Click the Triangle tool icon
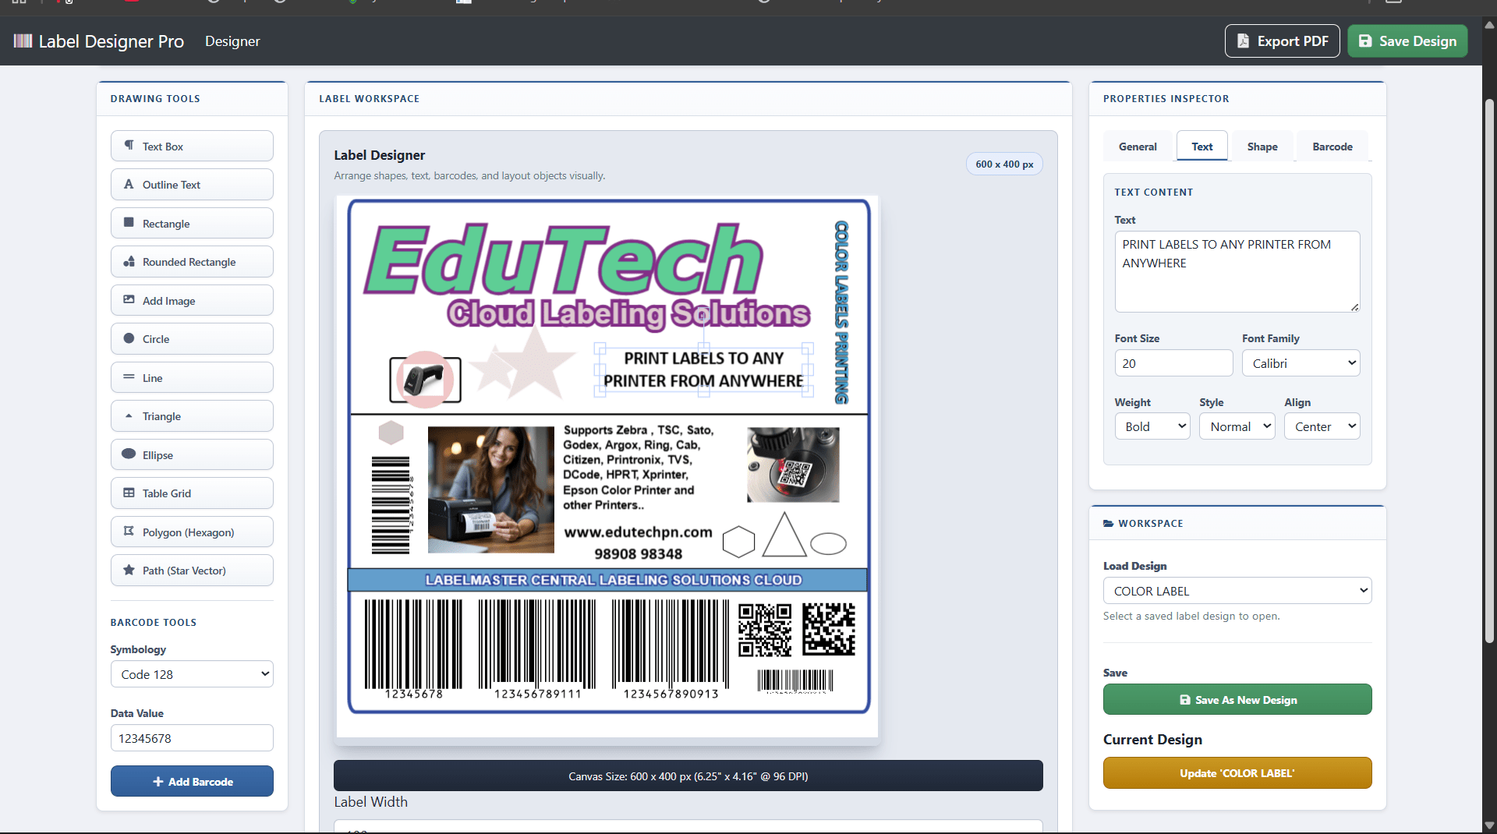The height and width of the screenshot is (834, 1497). click(x=129, y=416)
